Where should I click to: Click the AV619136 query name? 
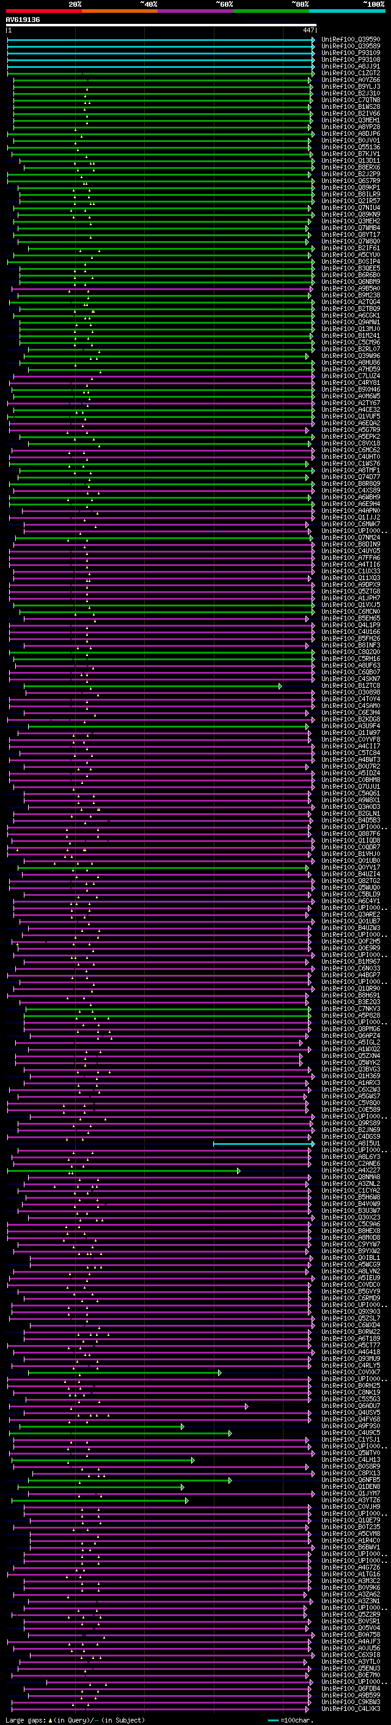pos(23,20)
